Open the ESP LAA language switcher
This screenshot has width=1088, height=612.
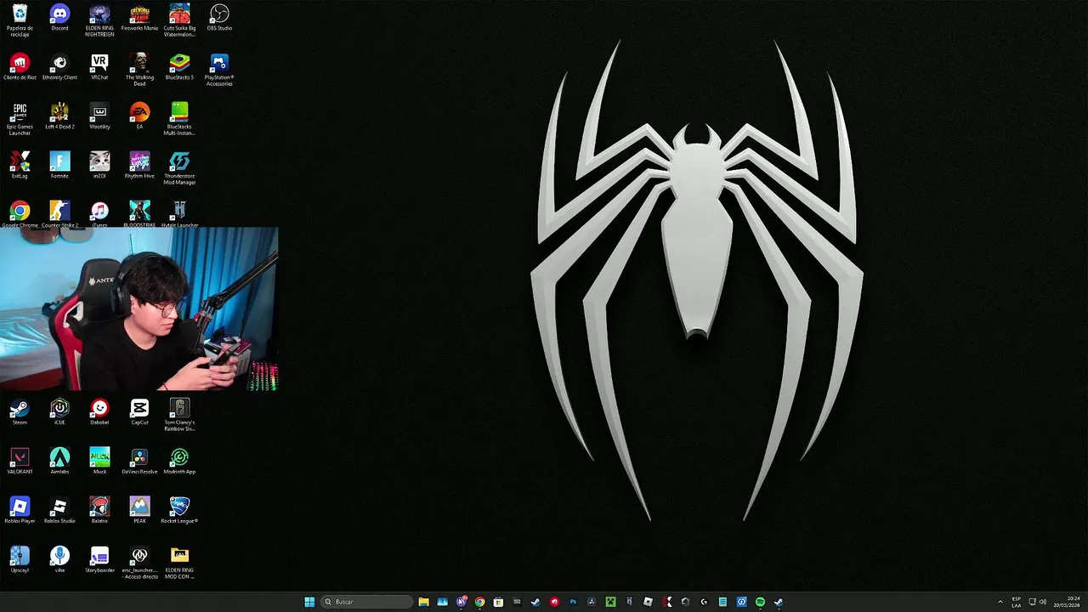pyautogui.click(x=1017, y=602)
